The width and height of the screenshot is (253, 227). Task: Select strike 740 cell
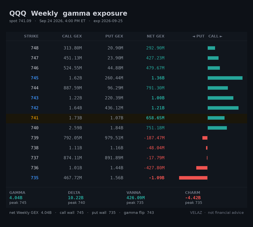click(35, 128)
